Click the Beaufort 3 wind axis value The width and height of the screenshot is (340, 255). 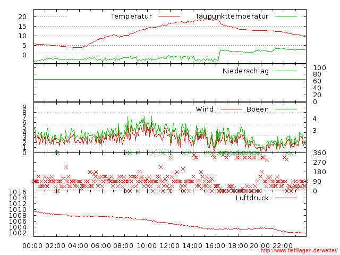(314, 131)
